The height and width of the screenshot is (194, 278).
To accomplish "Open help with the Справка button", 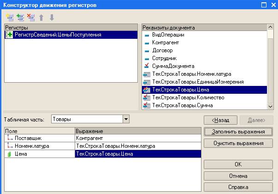I will 238,188.
